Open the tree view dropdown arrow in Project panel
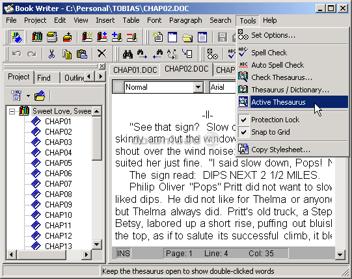The image size is (352, 279). point(28,96)
